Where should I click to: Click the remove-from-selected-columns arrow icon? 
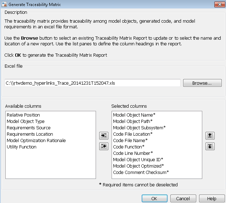point(103,146)
